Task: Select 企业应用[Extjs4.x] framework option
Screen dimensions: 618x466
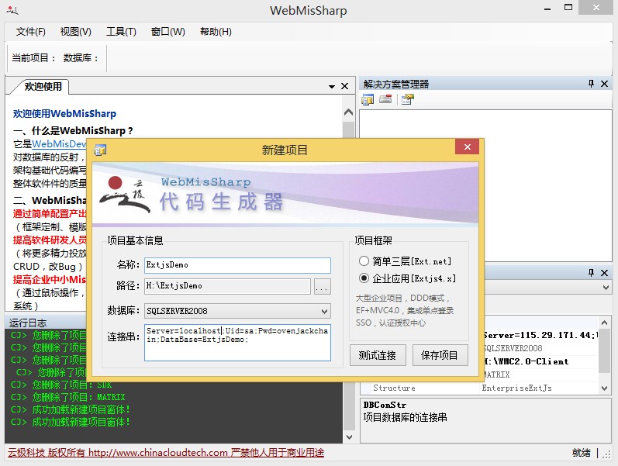Action: [x=364, y=278]
